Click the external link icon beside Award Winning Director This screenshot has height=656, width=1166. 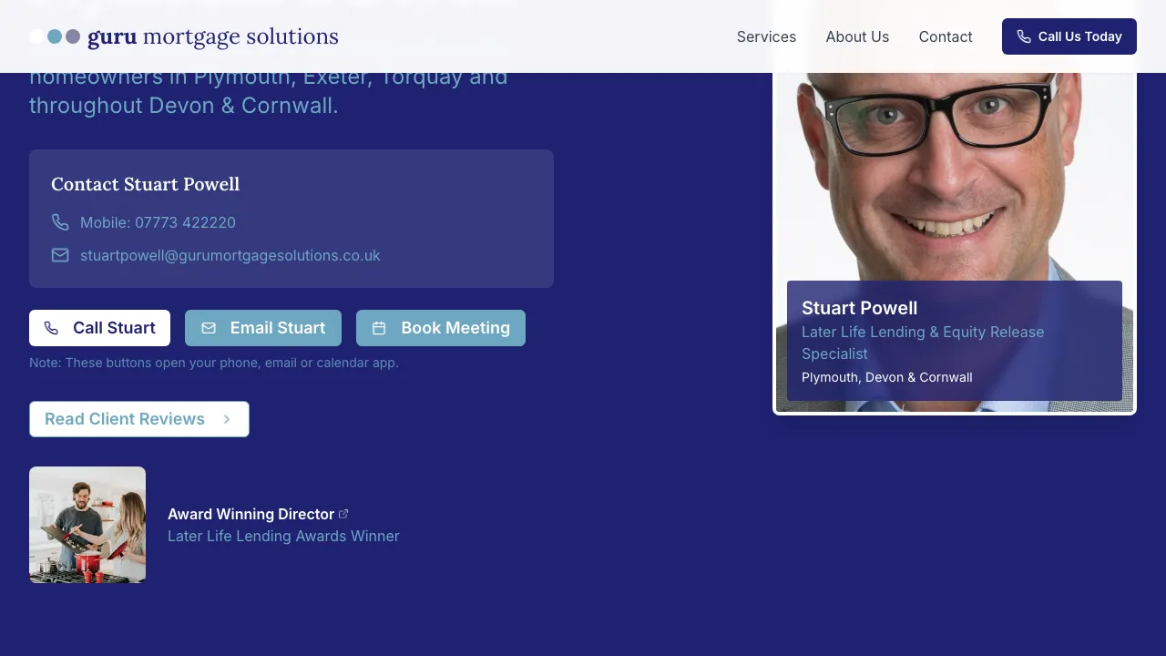343,513
